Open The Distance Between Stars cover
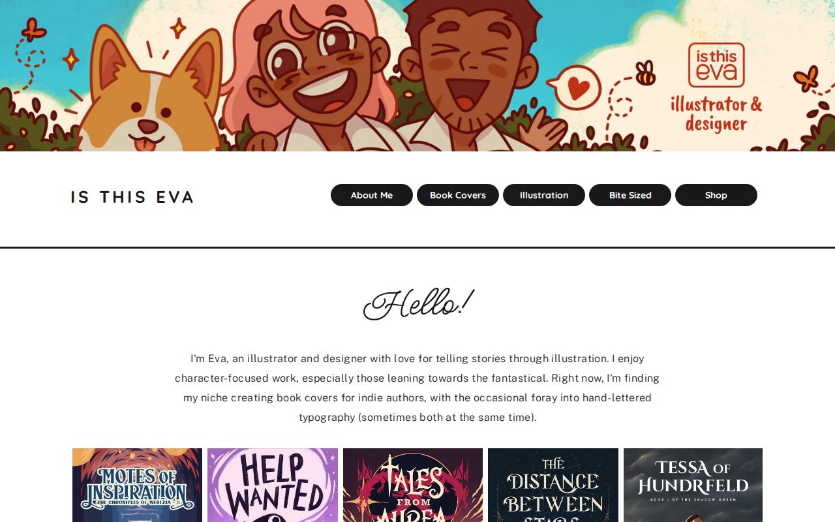This screenshot has width=835, height=522. 553,485
